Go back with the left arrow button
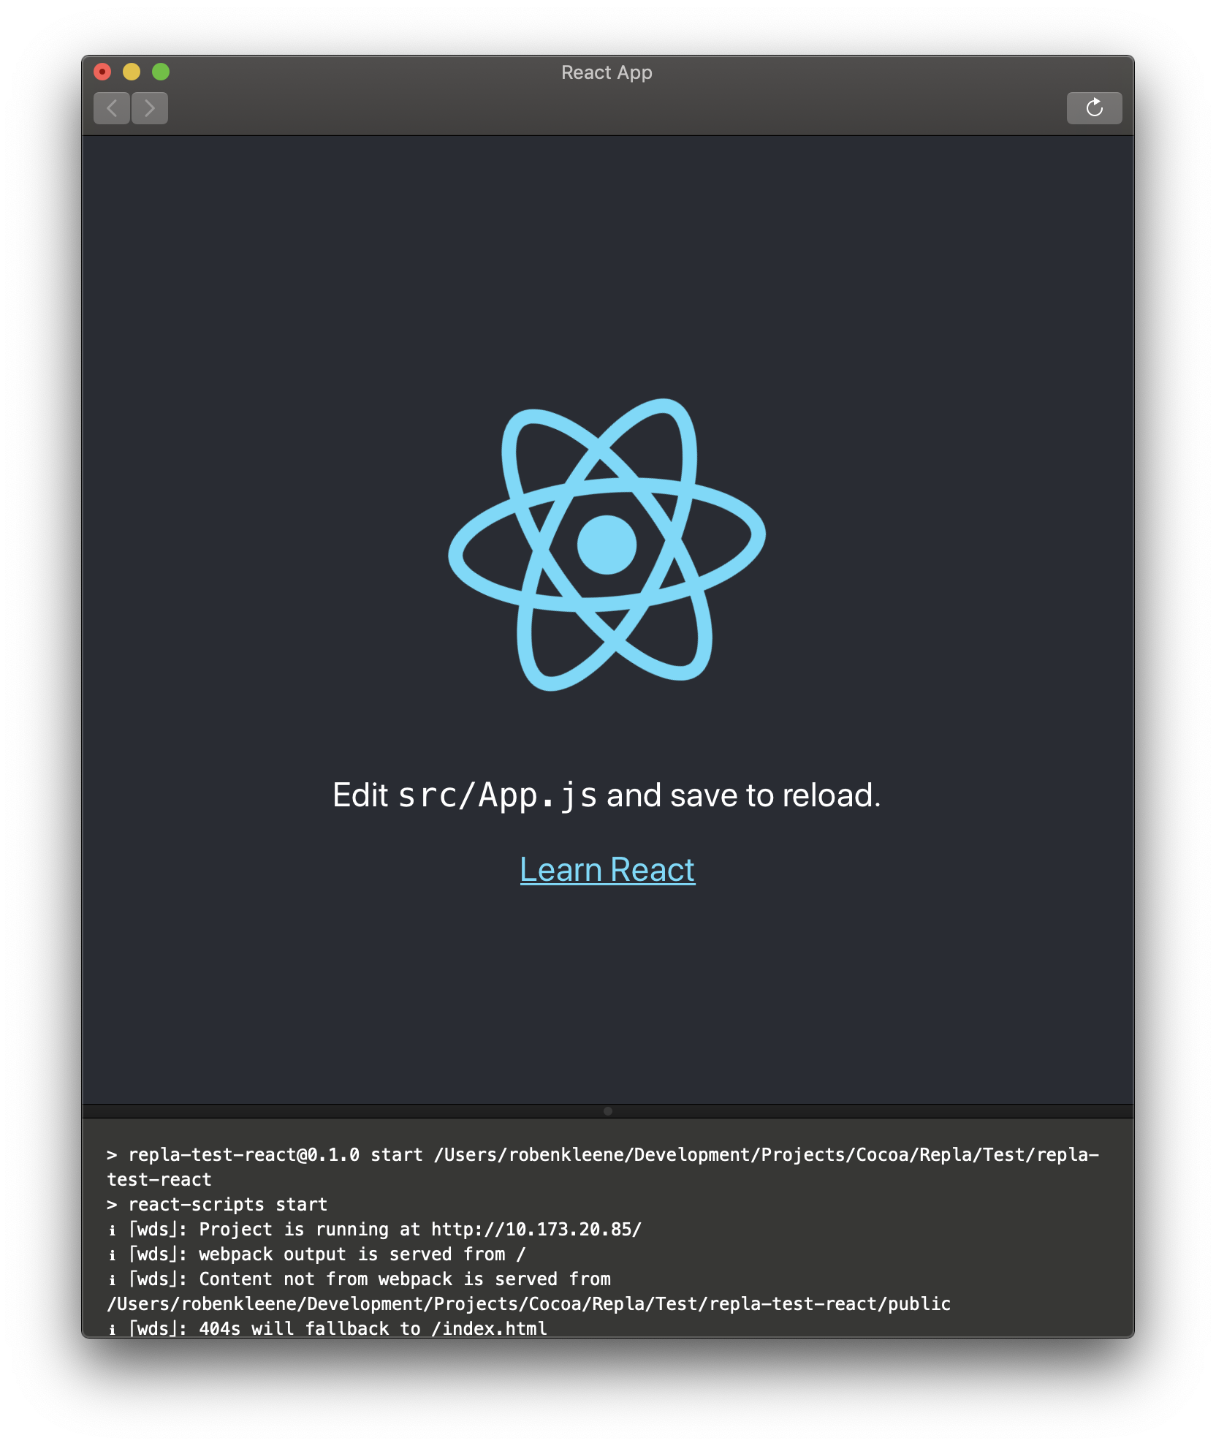Screen dimensions: 1216x1446 [112, 108]
